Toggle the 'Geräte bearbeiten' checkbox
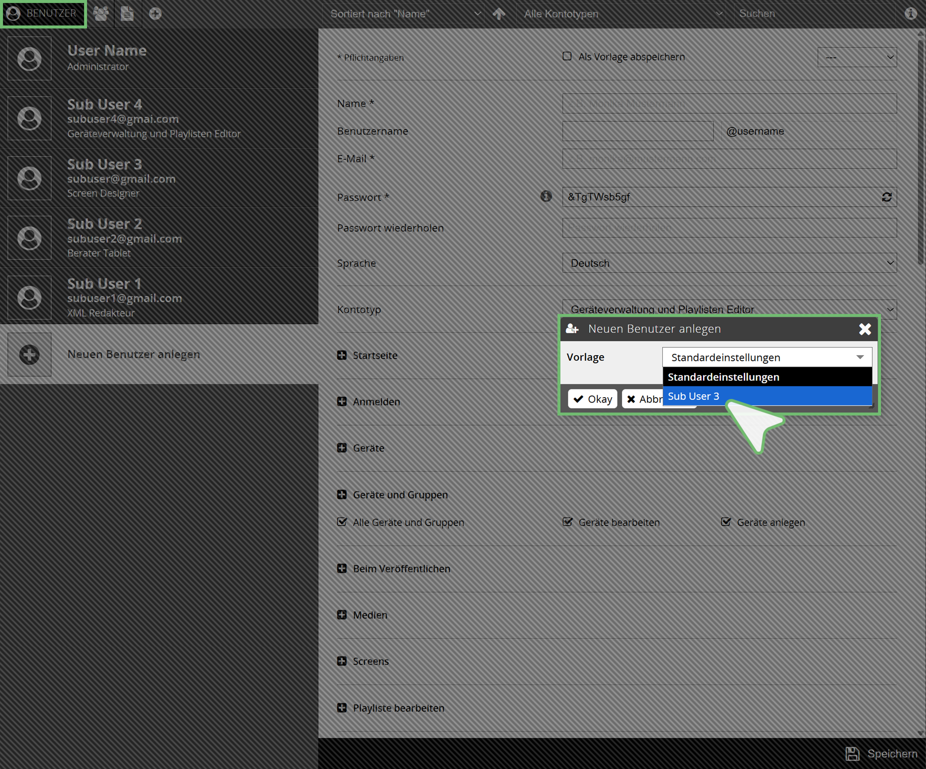Viewport: 926px width, 769px height. tap(567, 522)
